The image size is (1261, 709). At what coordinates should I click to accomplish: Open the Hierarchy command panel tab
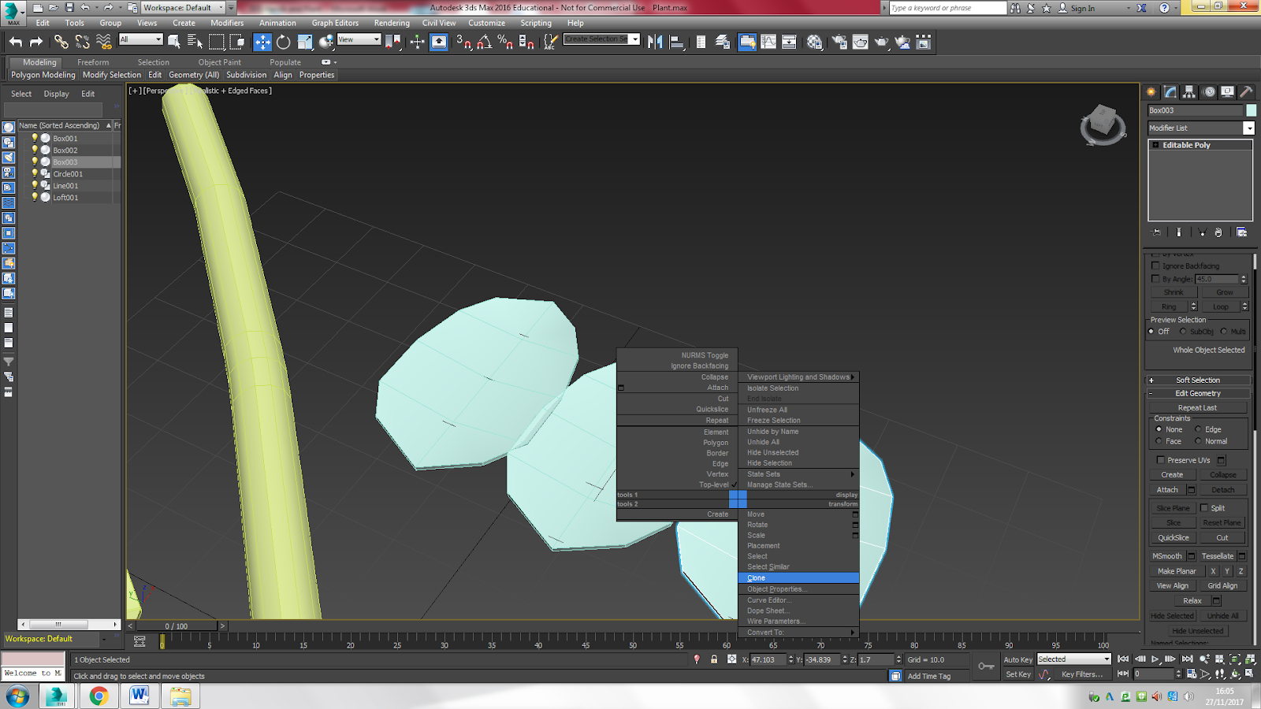tap(1189, 92)
